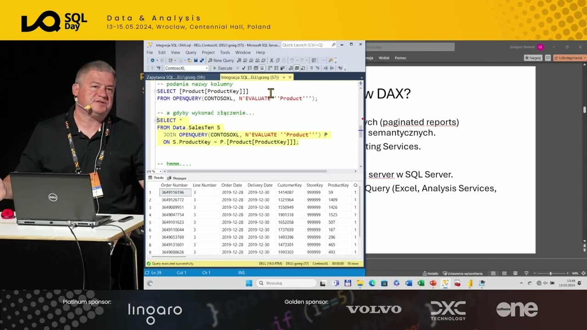Click the Cut scissors icon

[x=271, y=60]
